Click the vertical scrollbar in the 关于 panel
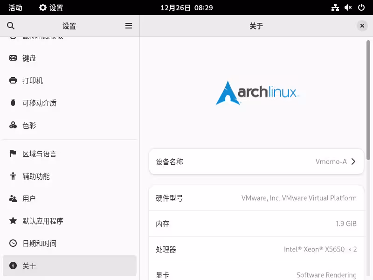This screenshot has height=280, width=373. point(368,100)
